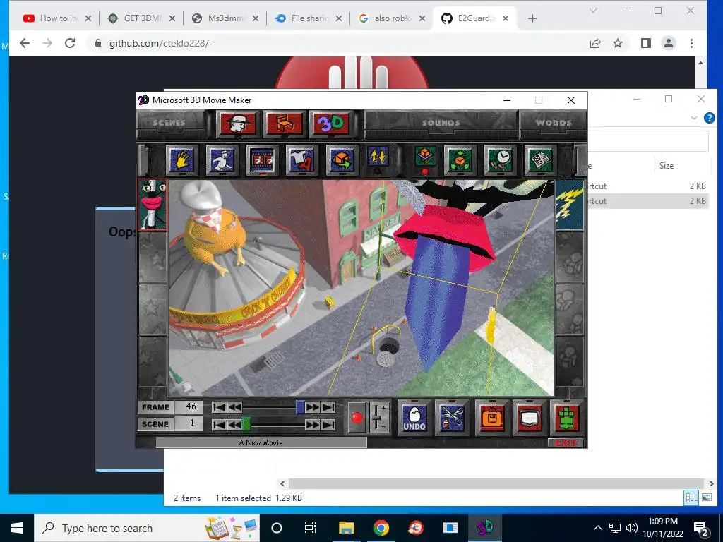Viewport: 723px width, 542px height.
Task: Click Chrome's back arrow
Action: pos(25,43)
